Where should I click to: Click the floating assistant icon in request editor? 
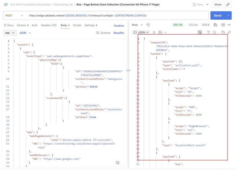click(x=118, y=163)
